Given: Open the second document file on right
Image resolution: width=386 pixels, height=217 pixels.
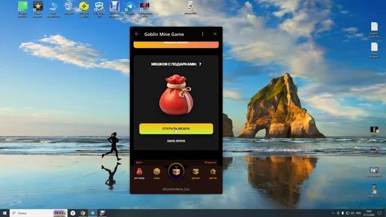Looking at the screenshot, I should point(374,50).
